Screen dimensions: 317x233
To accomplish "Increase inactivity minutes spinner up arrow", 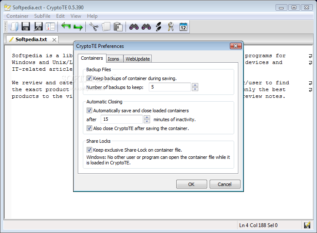I will (147, 117).
